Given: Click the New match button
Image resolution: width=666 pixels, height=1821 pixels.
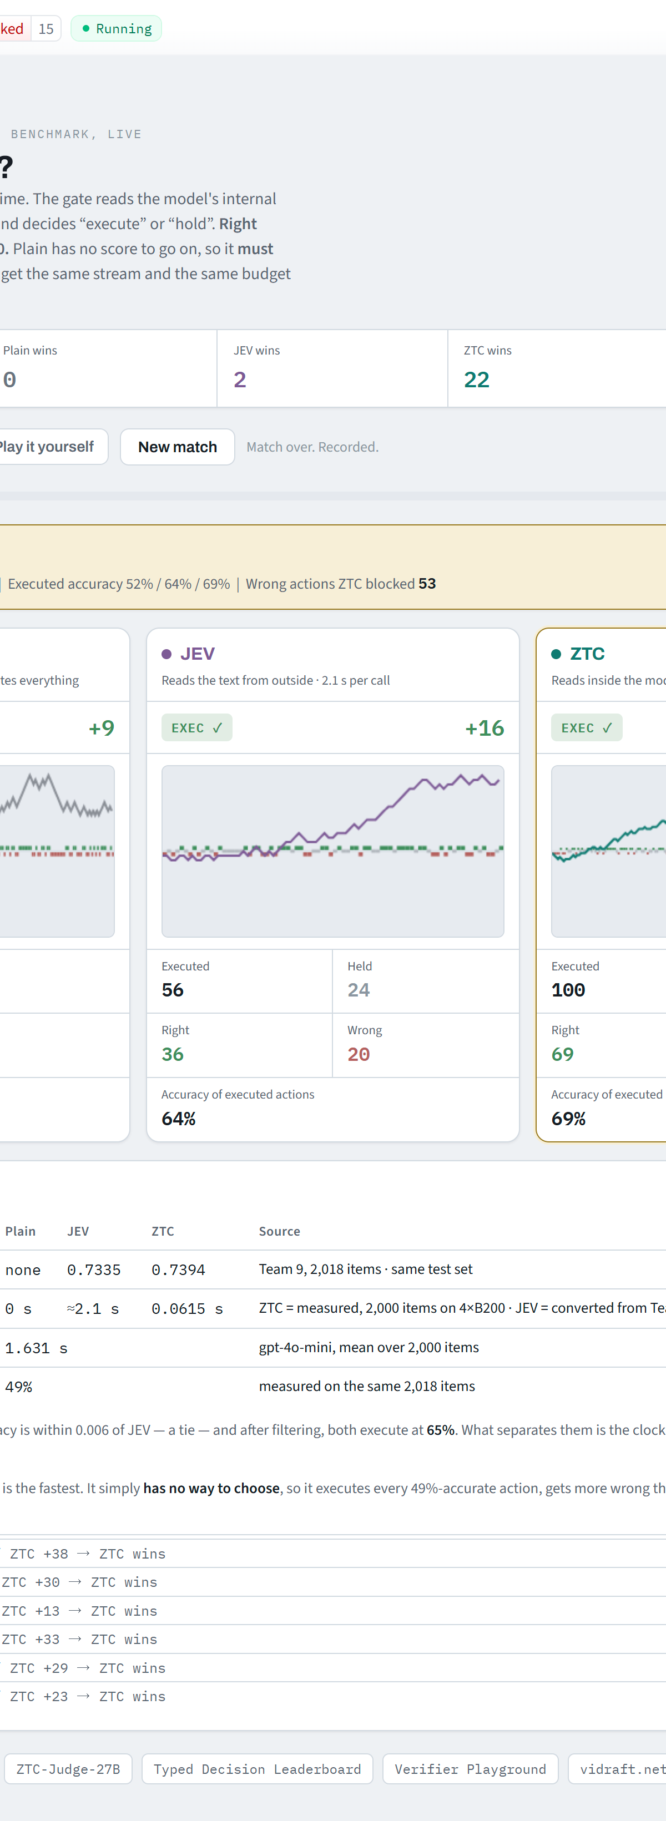Looking at the screenshot, I should (x=178, y=447).
